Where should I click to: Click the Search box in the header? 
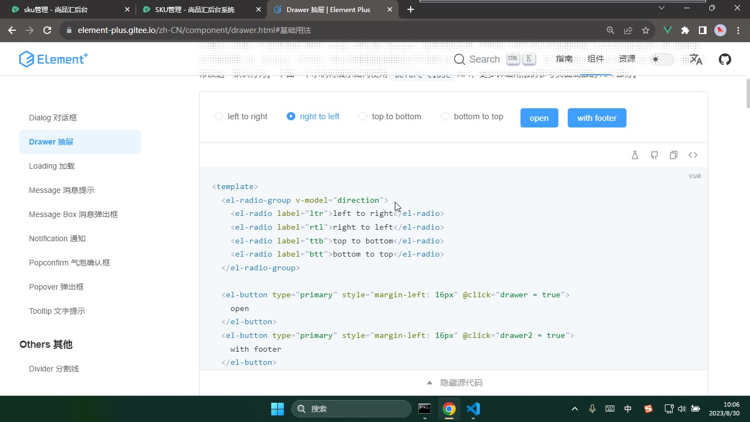click(494, 59)
